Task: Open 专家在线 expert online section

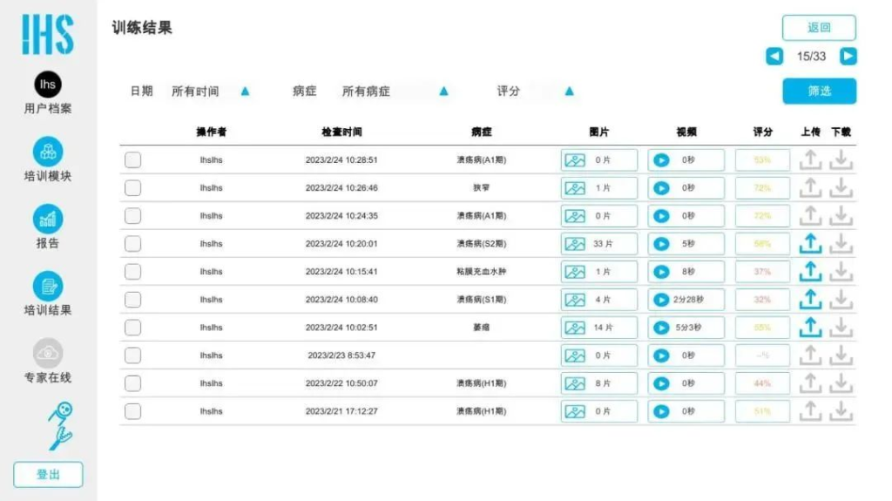Action: [48, 353]
